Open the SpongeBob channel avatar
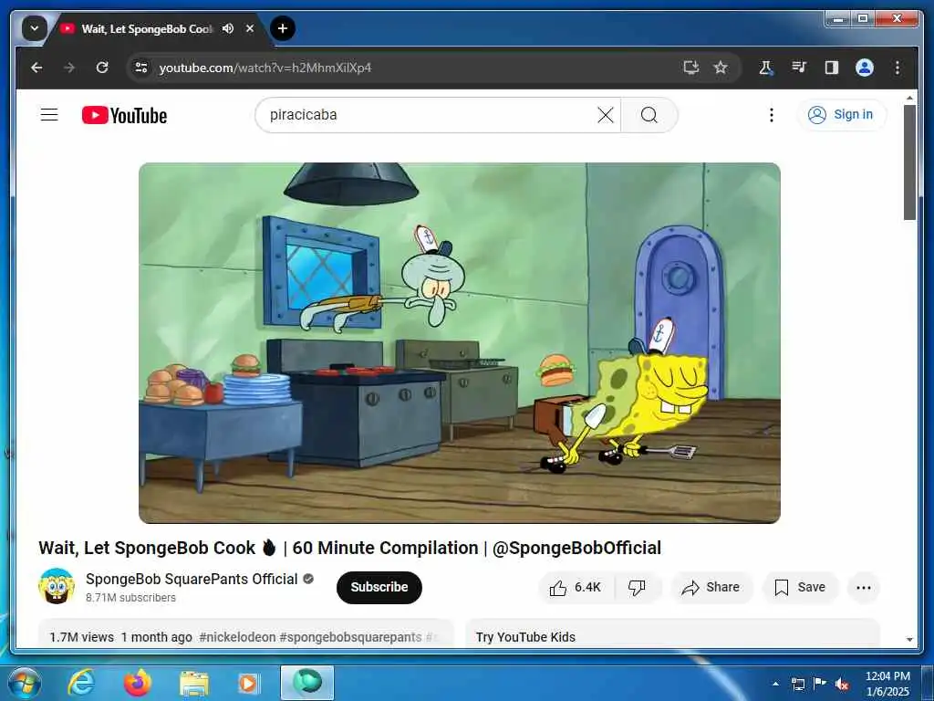Image resolution: width=934 pixels, height=701 pixels. [x=56, y=587]
